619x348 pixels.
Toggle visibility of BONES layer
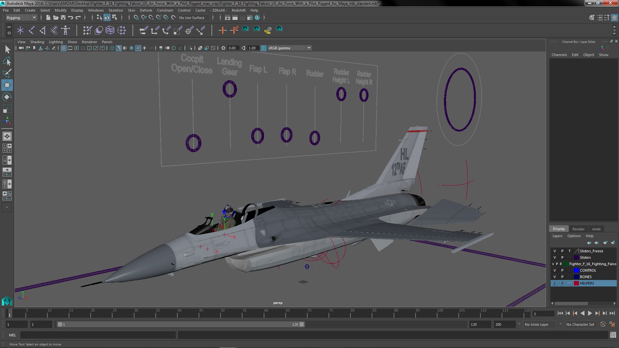(x=555, y=277)
